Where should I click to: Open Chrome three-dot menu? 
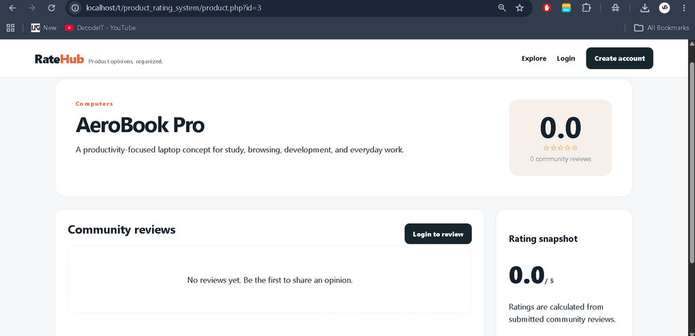pyautogui.click(x=684, y=8)
